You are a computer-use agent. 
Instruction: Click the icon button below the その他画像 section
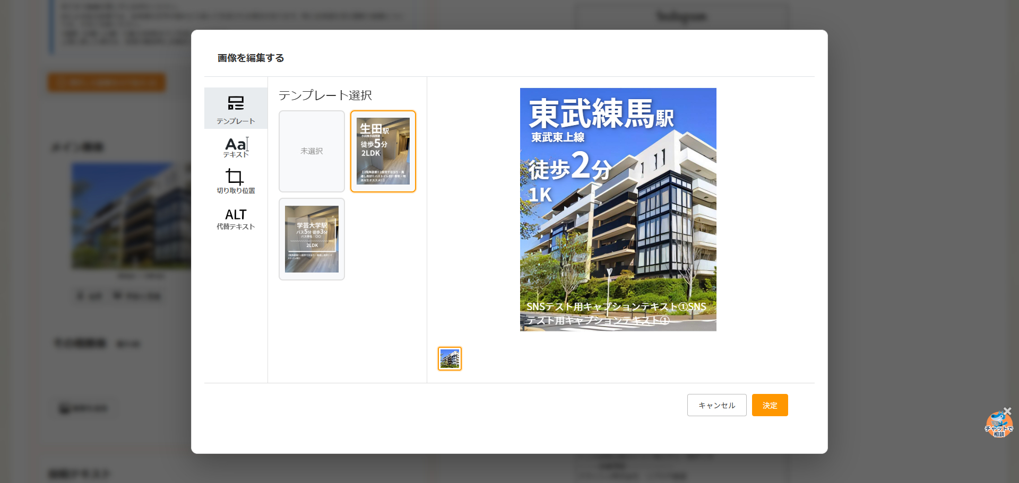coord(83,407)
